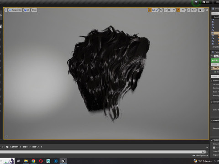Open the weather widget in taskbar
The width and height of the screenshot is (219, 164).
[203, 161]
